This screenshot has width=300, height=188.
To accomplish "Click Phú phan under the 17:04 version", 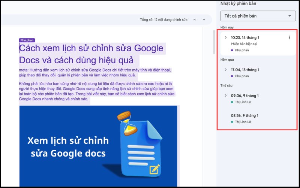I will pyautogui.click(x=242, y=76).
